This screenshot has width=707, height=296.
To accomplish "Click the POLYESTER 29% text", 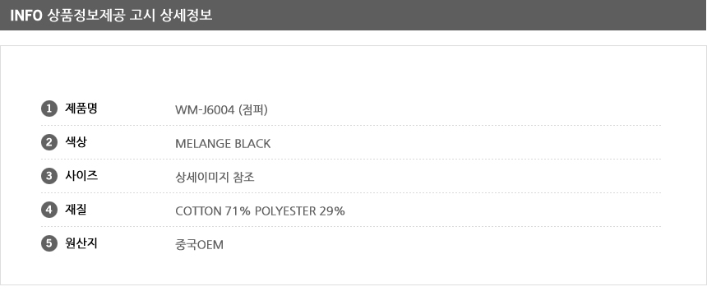I will point(300,211).
